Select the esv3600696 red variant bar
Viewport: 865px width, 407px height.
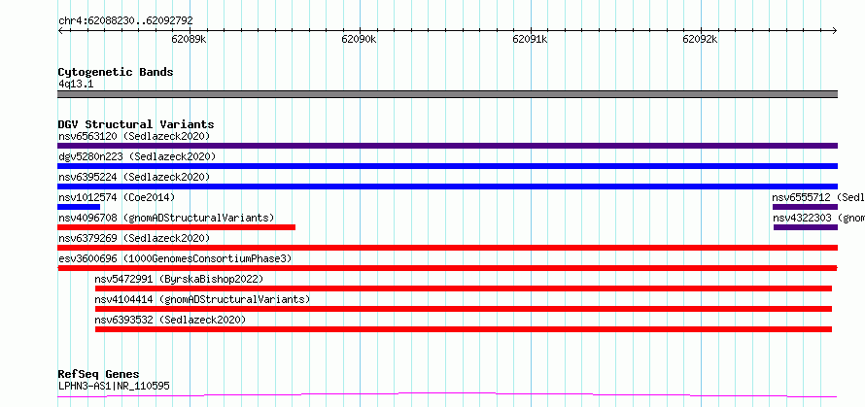tap(447, 268)
